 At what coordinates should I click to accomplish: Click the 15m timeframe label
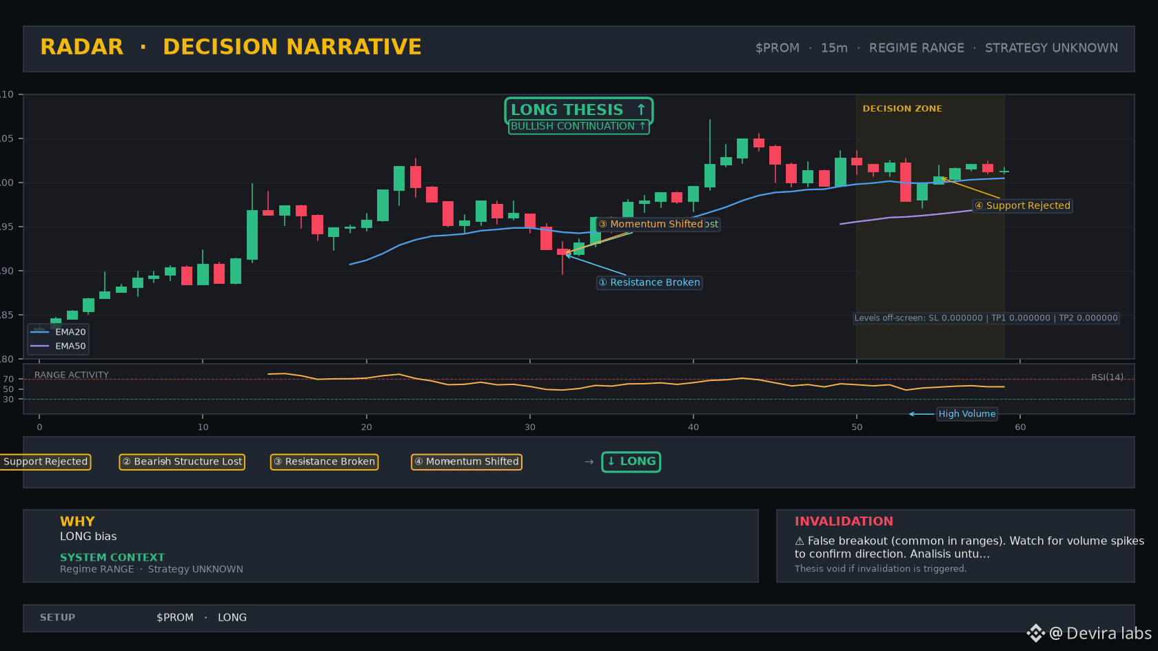(834, 48)
